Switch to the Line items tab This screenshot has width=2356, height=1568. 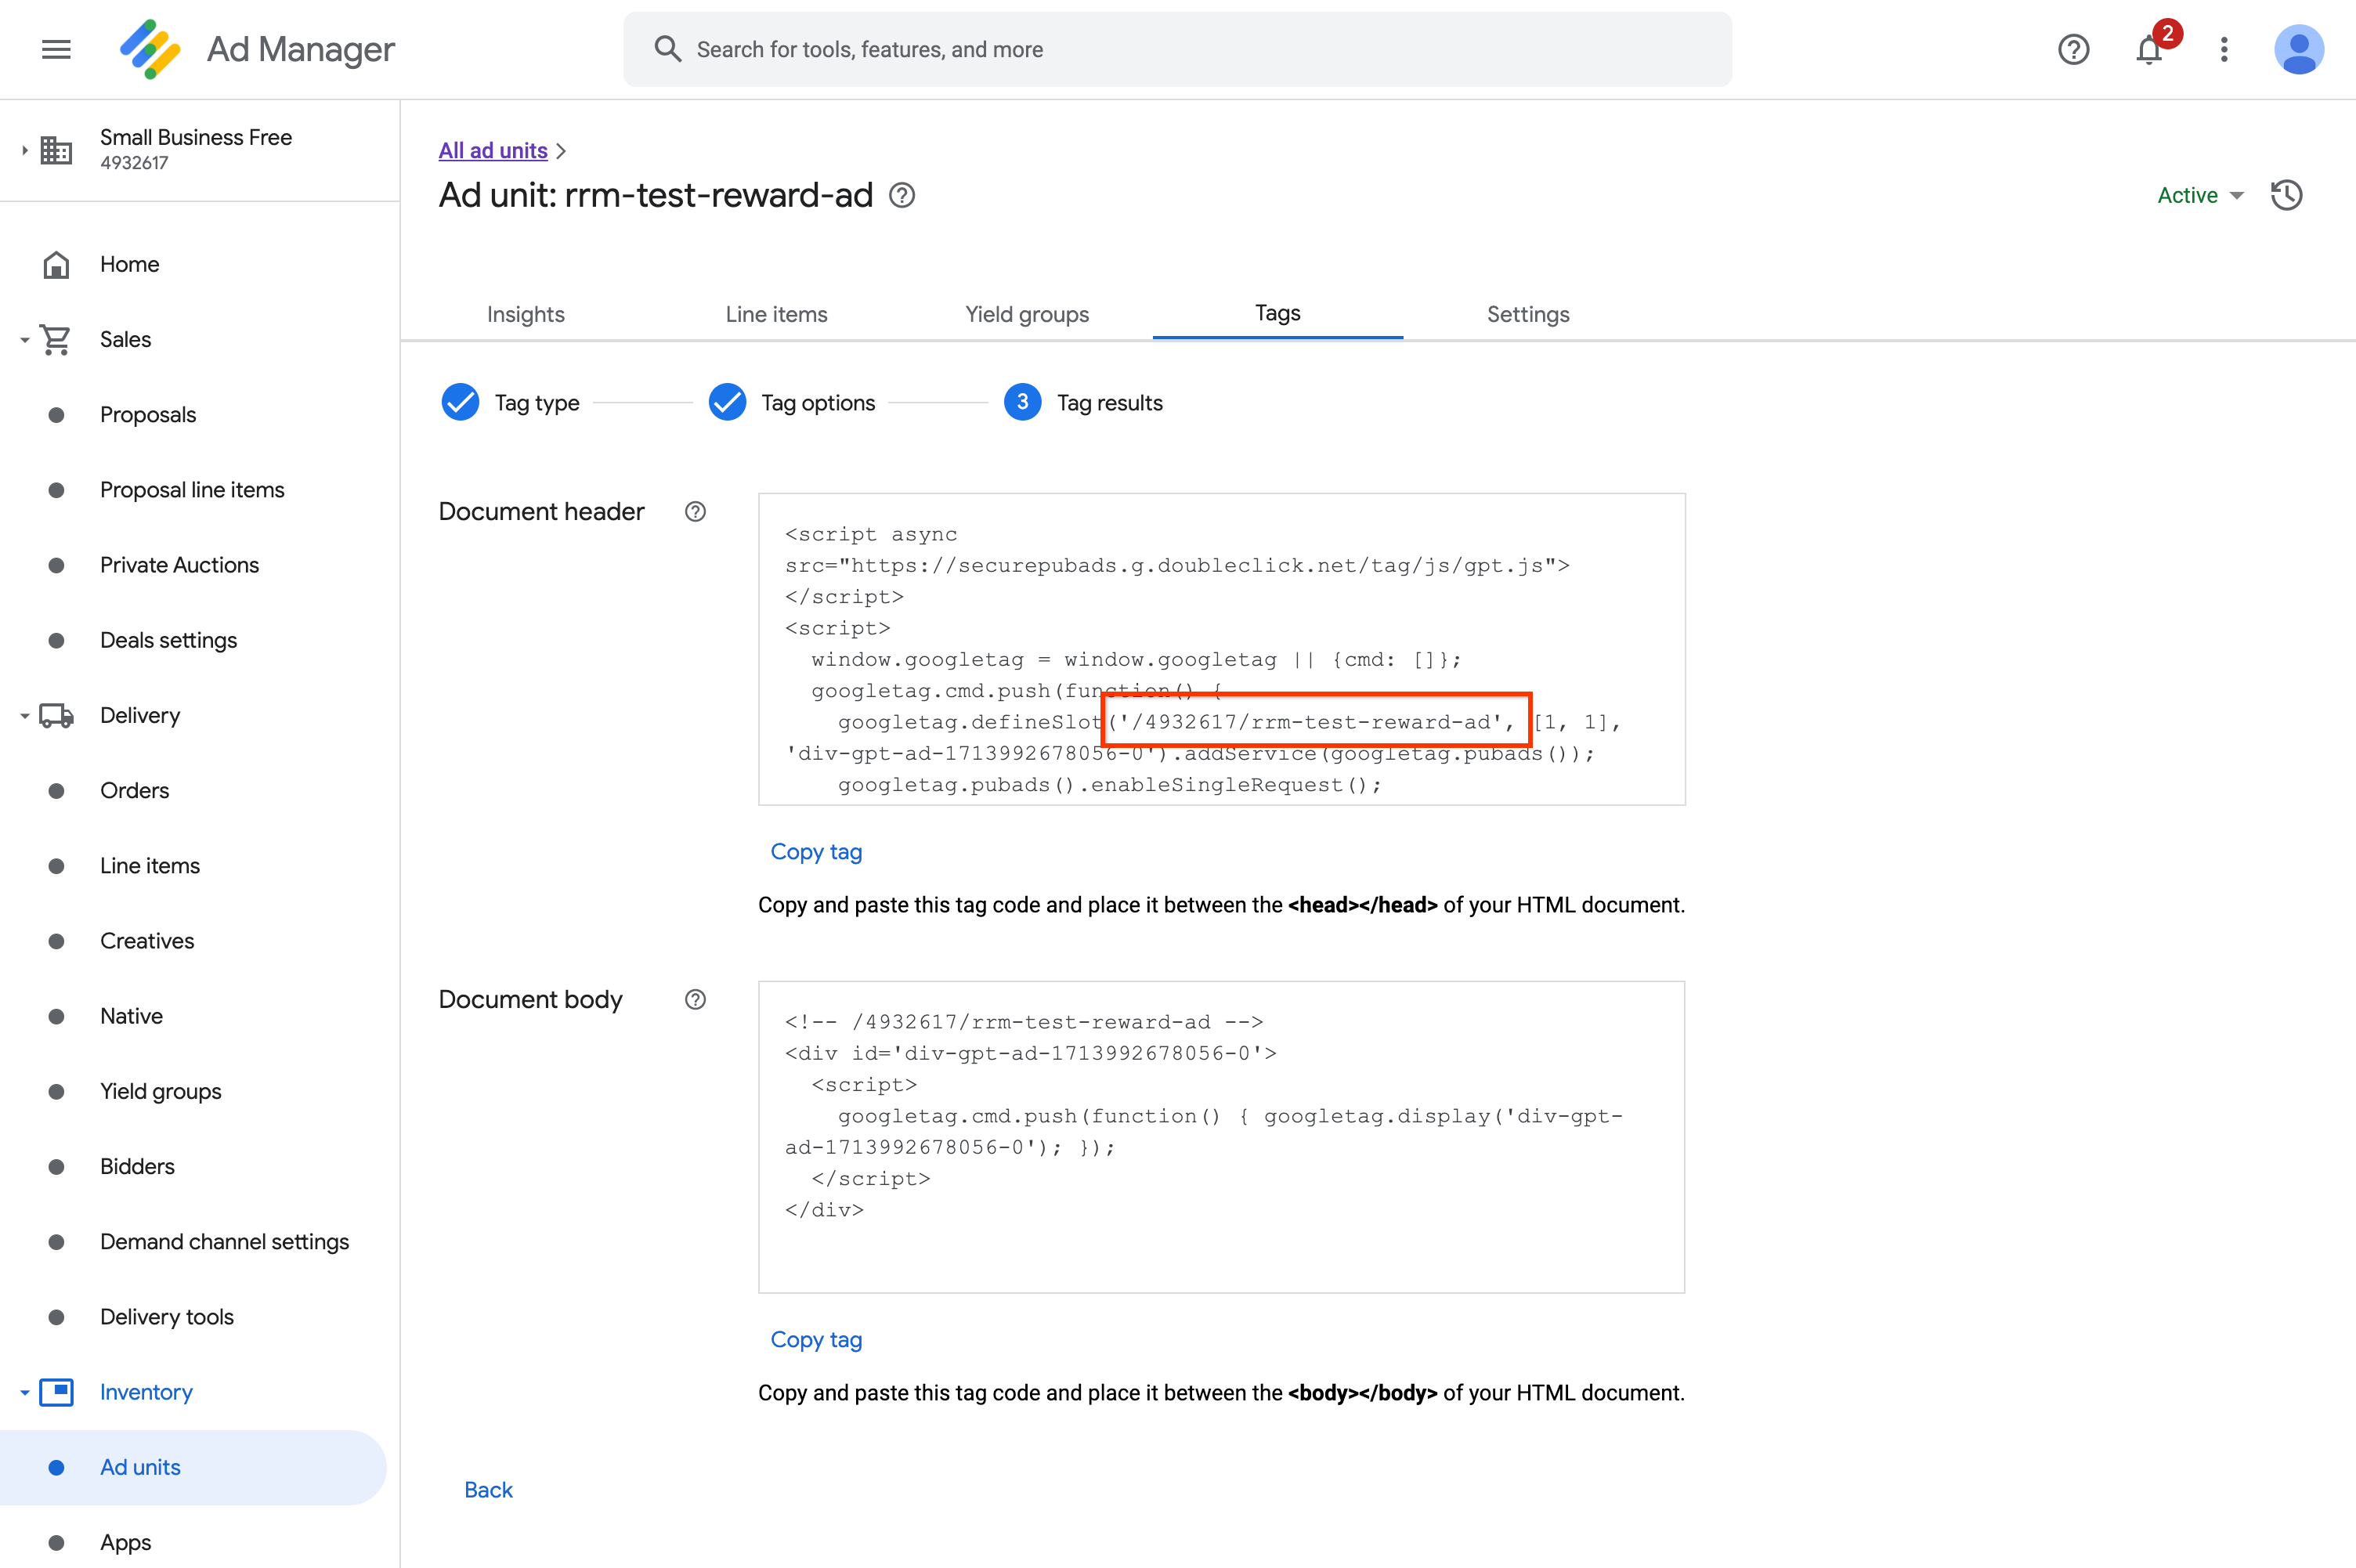[x=777, y=314]
